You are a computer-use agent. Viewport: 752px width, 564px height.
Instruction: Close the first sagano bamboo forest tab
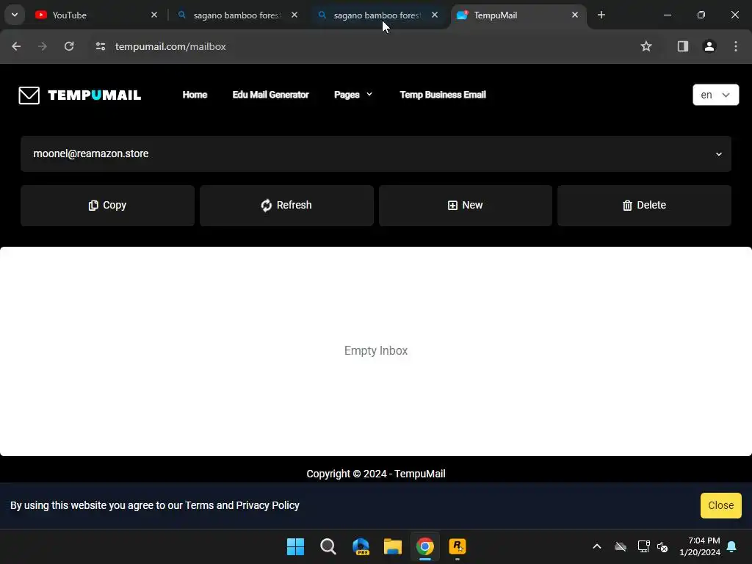click(294, 15)
